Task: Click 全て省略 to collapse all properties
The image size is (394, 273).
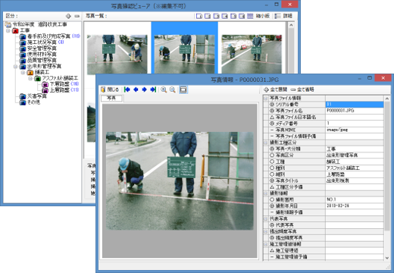Action: [x=302, y=89]
